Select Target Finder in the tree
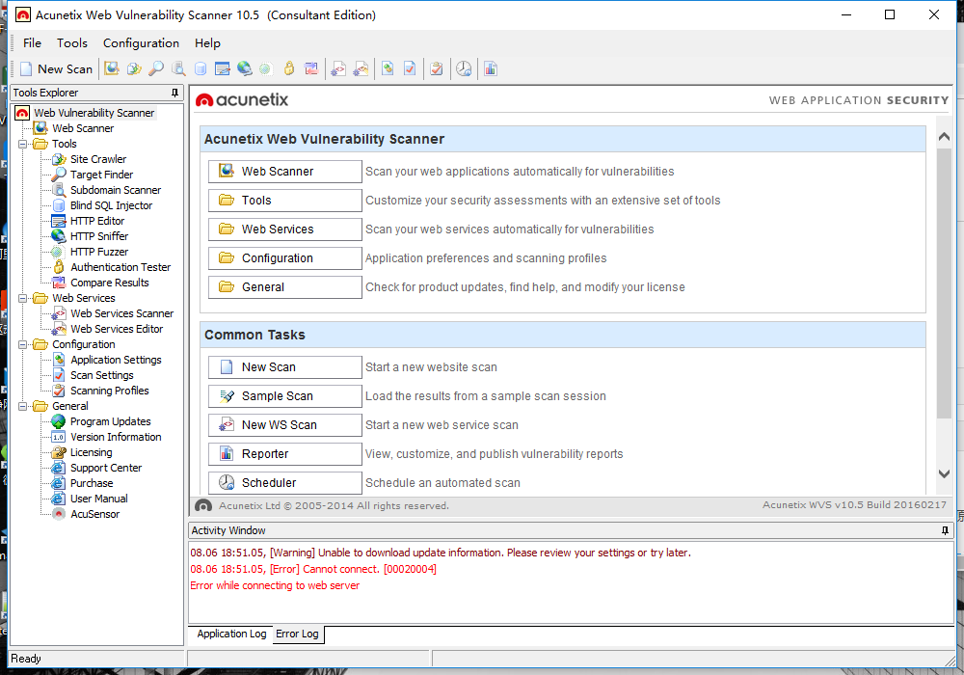964x675 pixels. [101, 175]
